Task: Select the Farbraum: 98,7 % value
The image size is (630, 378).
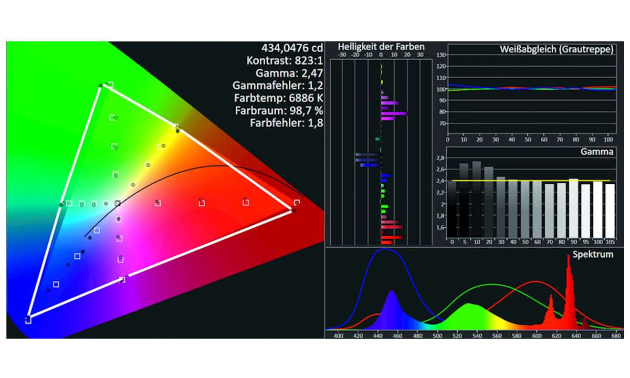Action: [279, 111]
